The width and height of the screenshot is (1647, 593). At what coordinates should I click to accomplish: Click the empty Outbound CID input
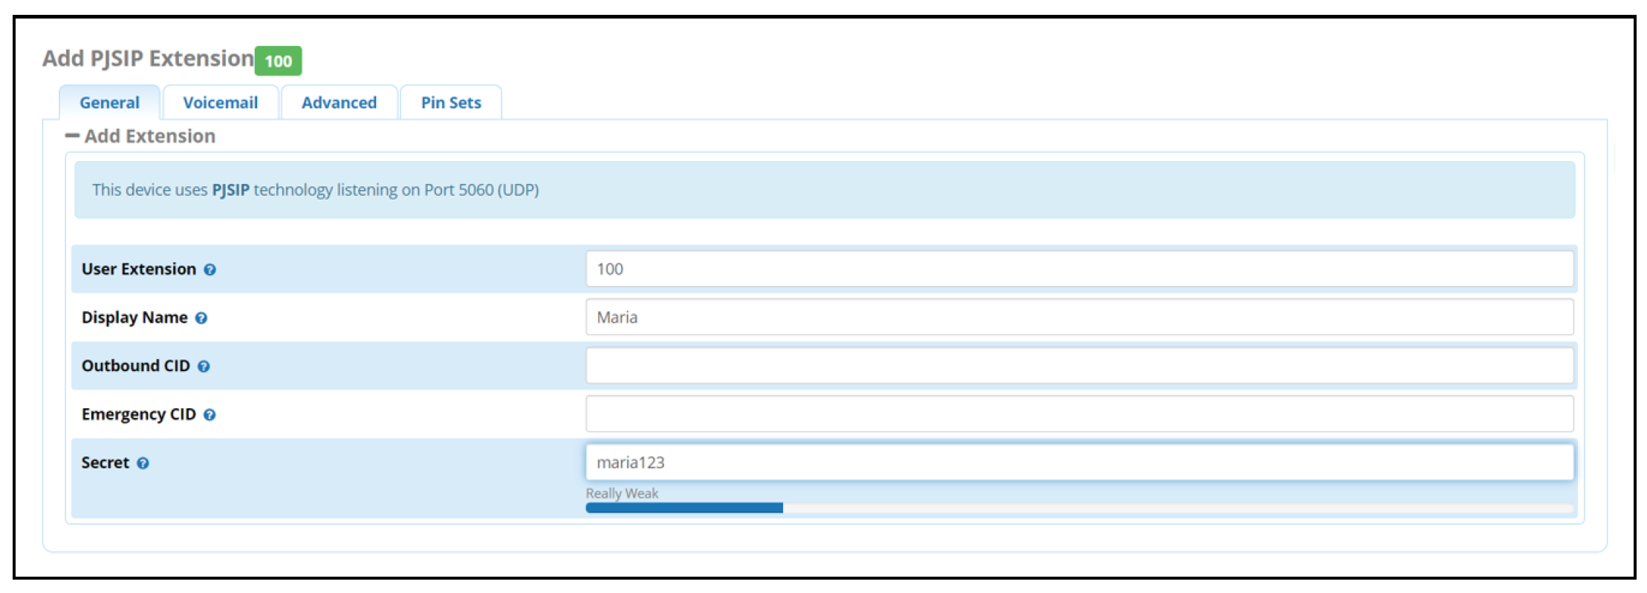(1079, 365)
